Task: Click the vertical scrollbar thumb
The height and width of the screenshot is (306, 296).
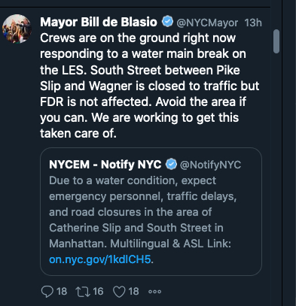Action: (x=276, y=41)
